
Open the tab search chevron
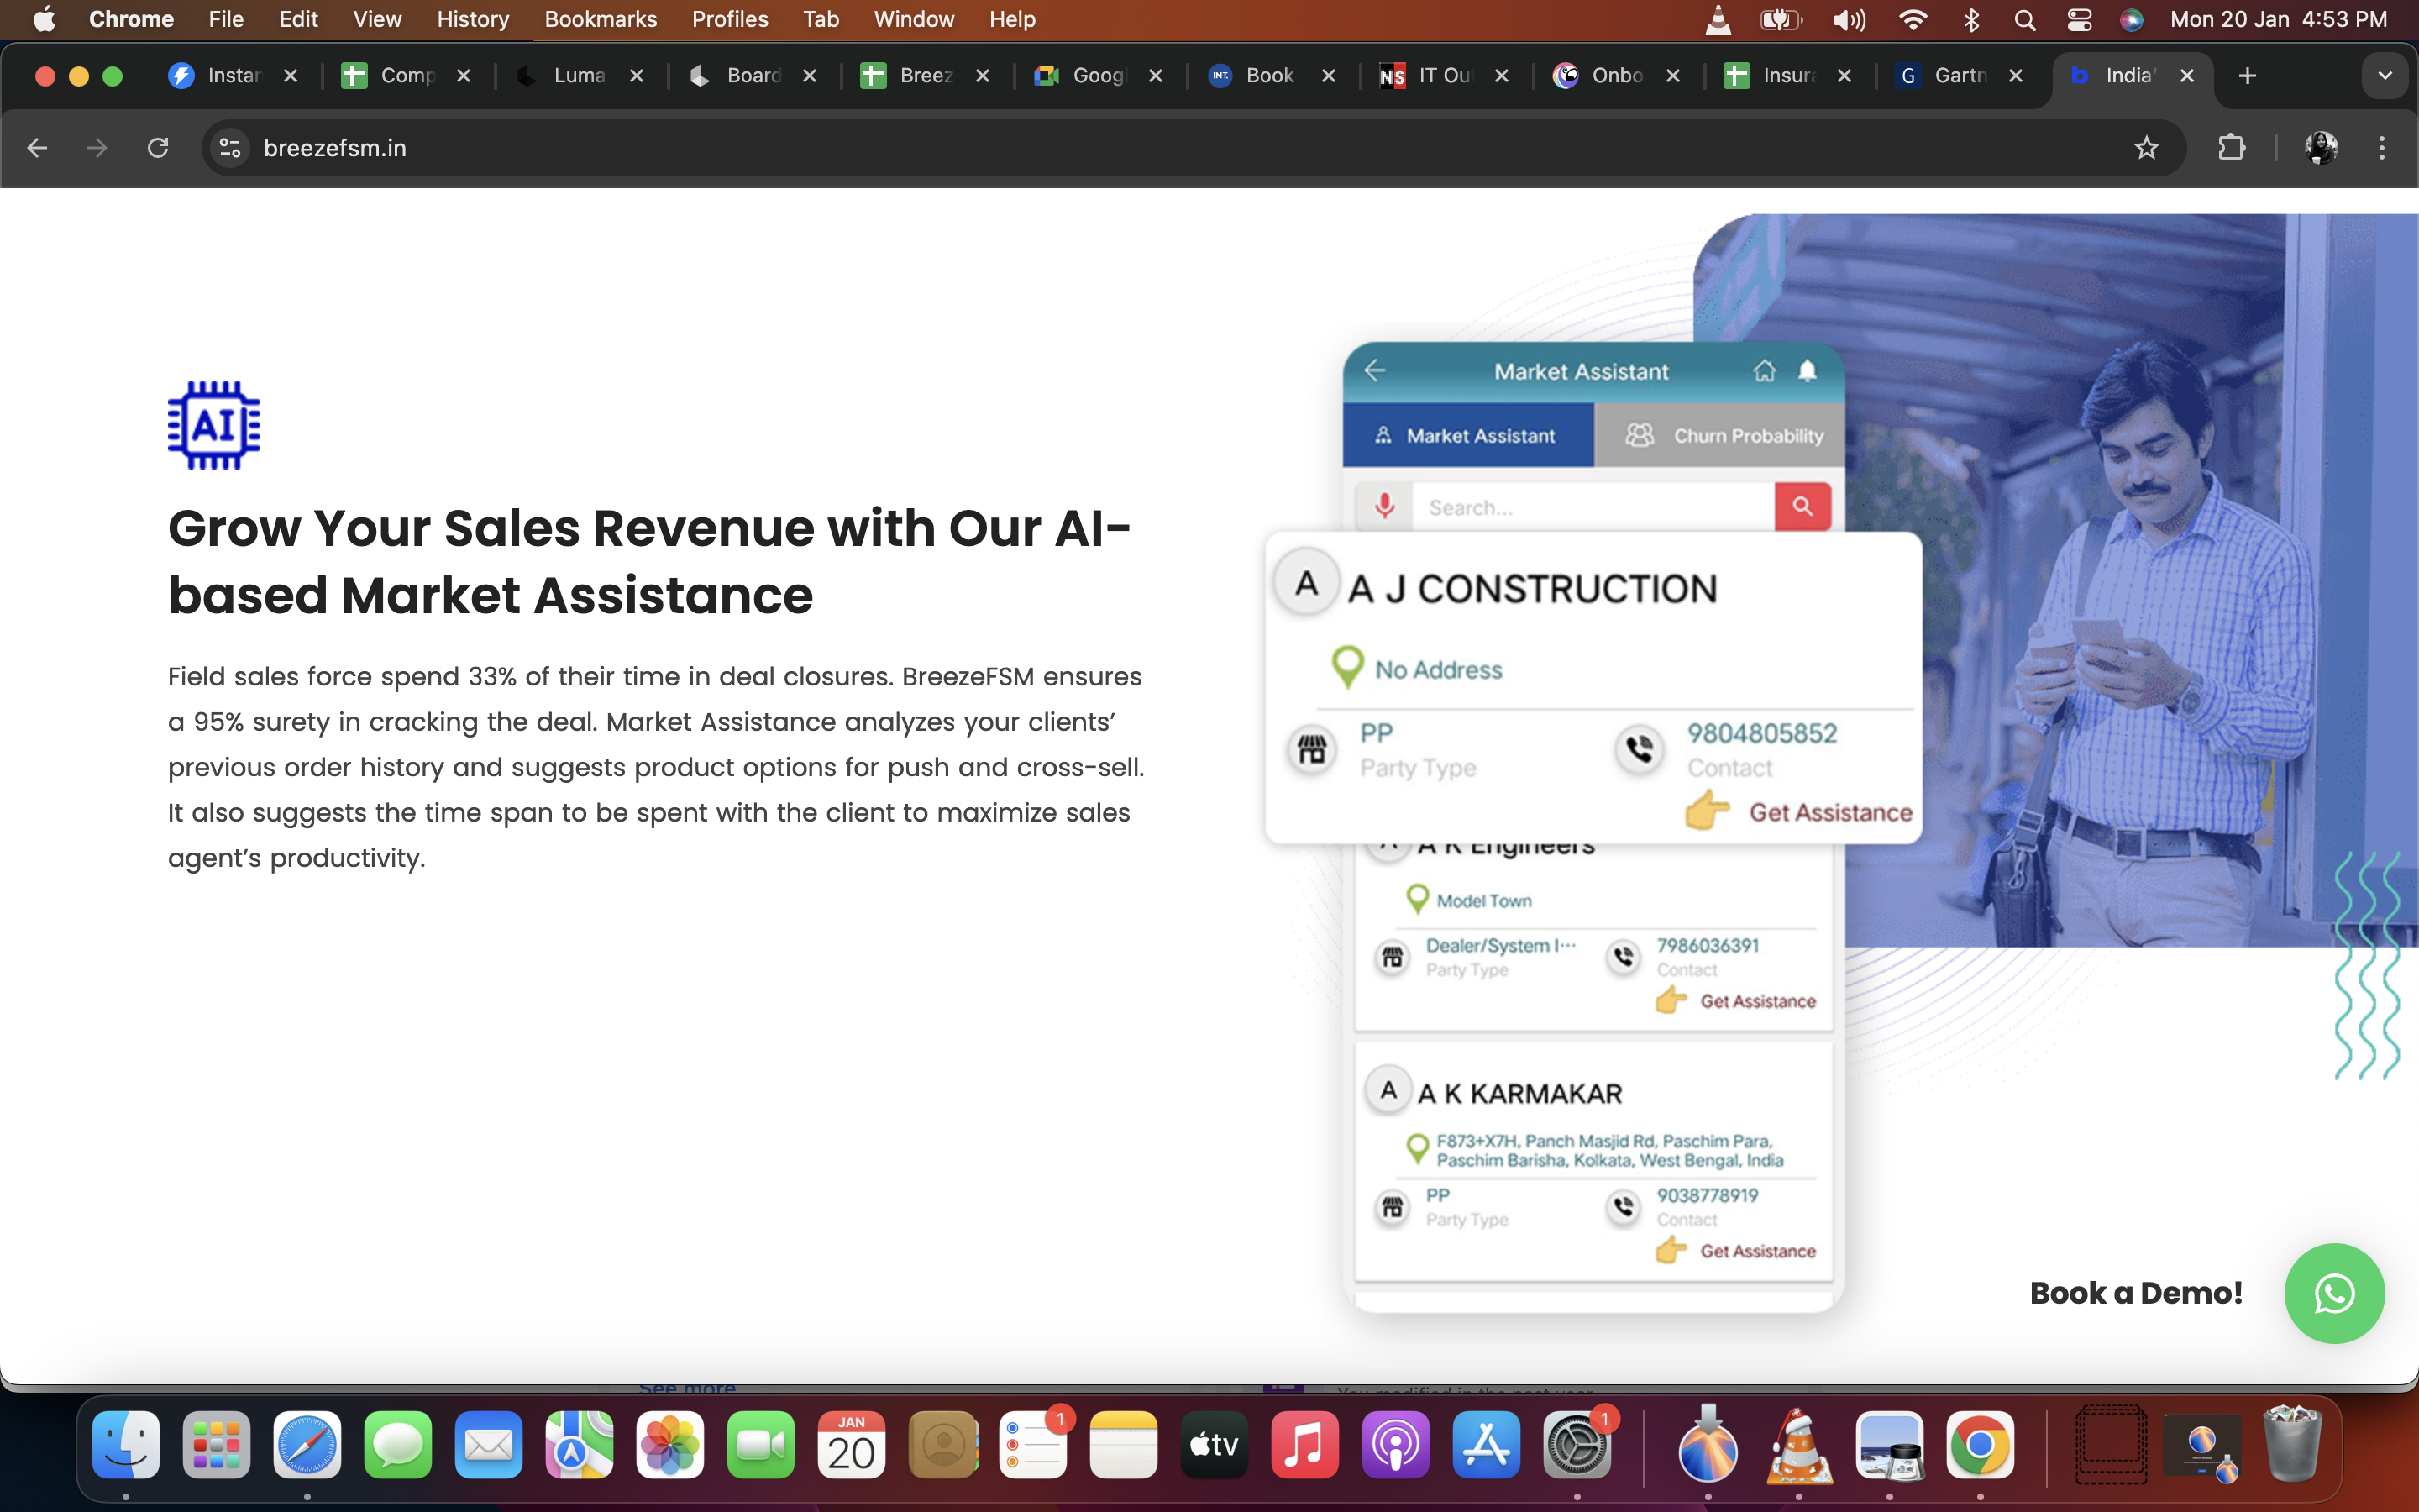(2384, 75)
